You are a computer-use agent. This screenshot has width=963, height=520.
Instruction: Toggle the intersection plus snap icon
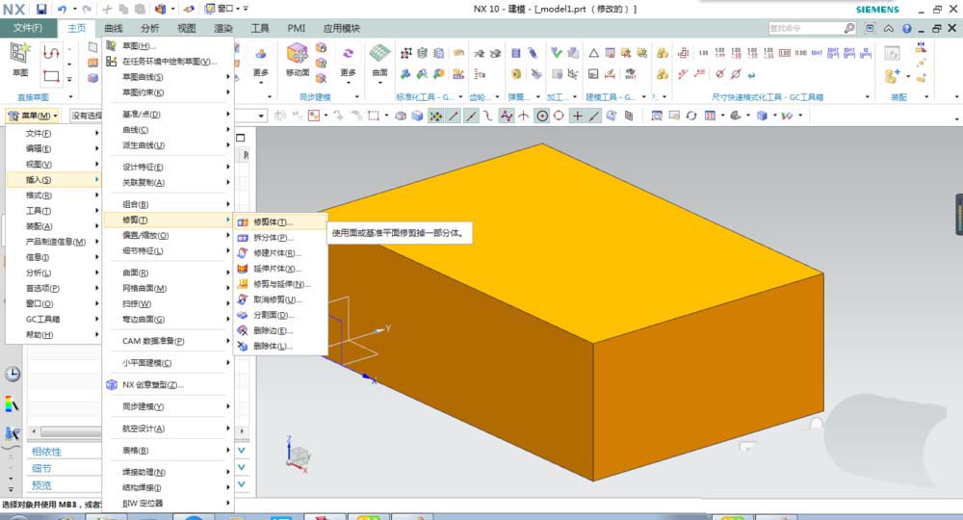tap(577, 116)
